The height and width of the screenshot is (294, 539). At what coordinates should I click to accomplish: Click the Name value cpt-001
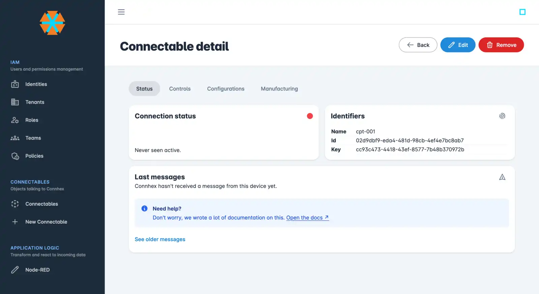(x=366, y=132)
